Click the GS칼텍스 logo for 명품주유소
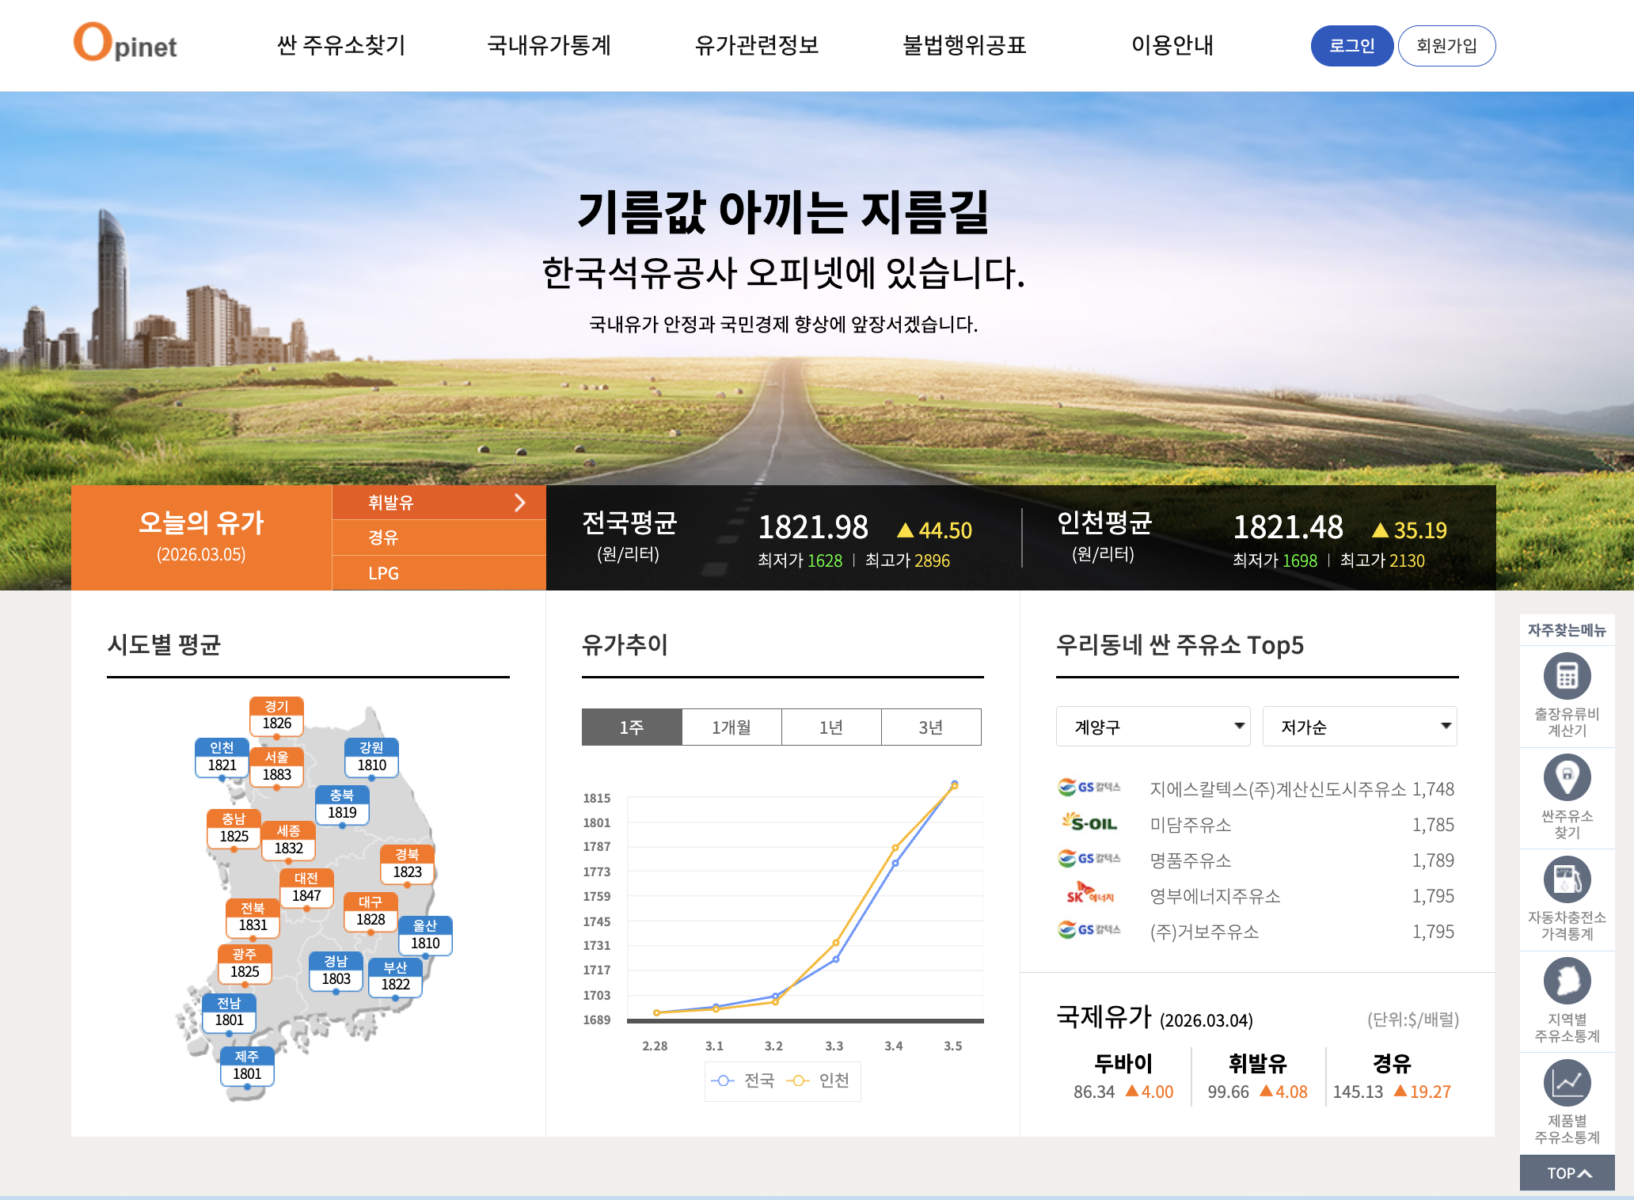 1089,859
